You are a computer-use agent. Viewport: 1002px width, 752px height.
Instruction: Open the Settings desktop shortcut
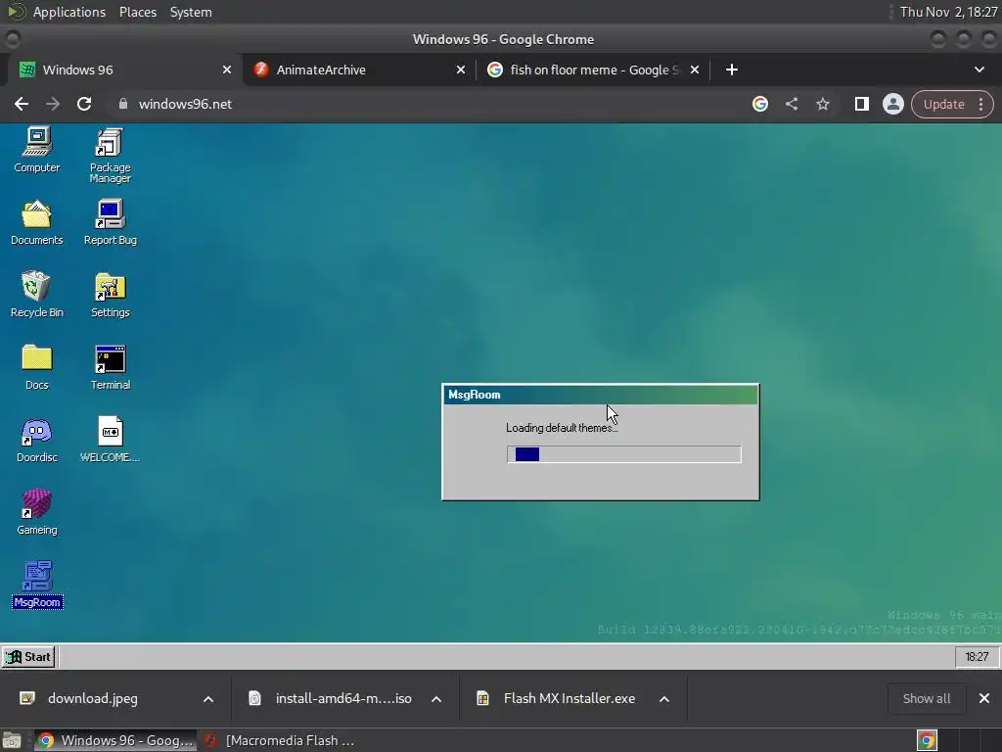tap(110, 295)
